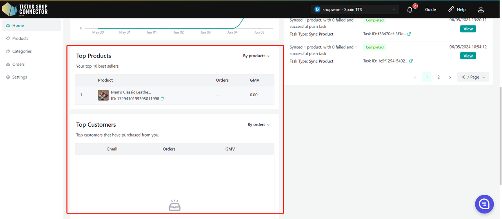Expand the shopware - Spain TTS store selector
This screenshot has width=502, height=219.
click(355, 9)
